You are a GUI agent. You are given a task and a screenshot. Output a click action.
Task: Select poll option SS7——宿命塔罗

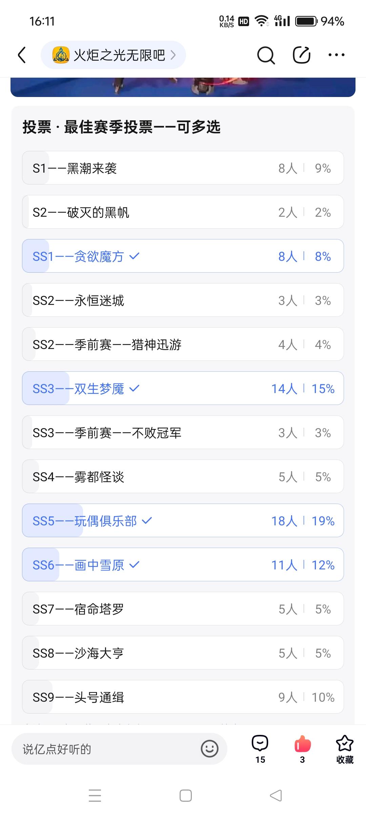[x=183, y=609]
